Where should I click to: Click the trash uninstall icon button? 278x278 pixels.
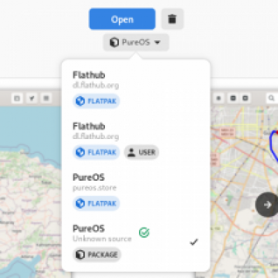(172, 19)
